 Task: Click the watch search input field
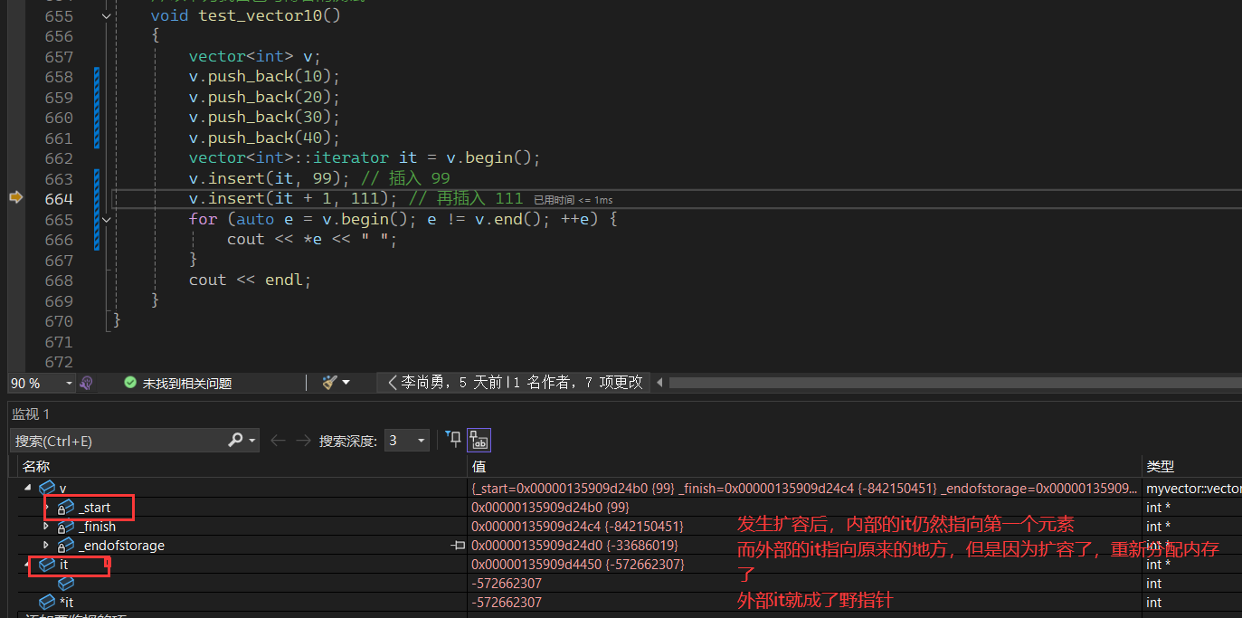(118, 441)
